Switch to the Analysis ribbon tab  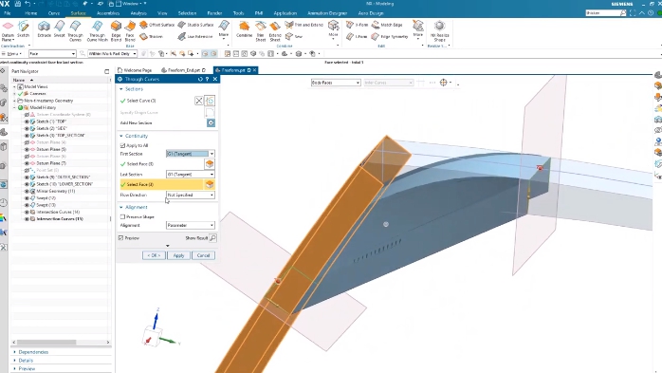pyautogui.click(x=138, y=13)
